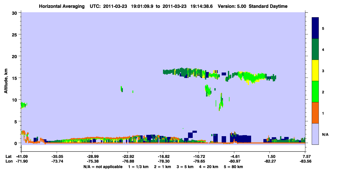
Task: Click the lavender N/A colorbar segment
Action: point(315,134)
